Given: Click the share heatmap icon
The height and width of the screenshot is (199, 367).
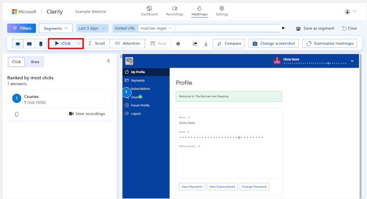Looking at the screenshot, I should (x=195, y=44).
